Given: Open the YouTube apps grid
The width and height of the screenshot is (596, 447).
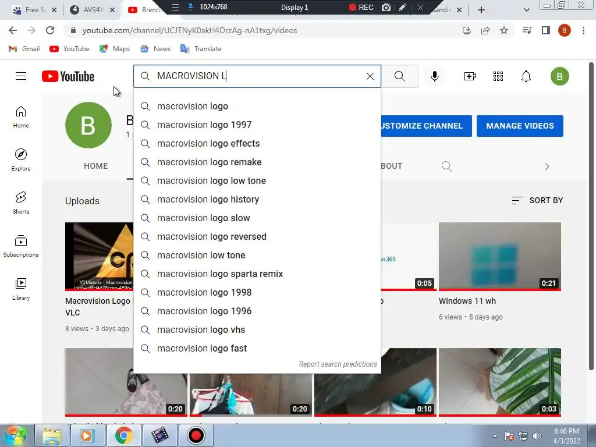Looking at the screenshot, I should (x=498, y=76).
